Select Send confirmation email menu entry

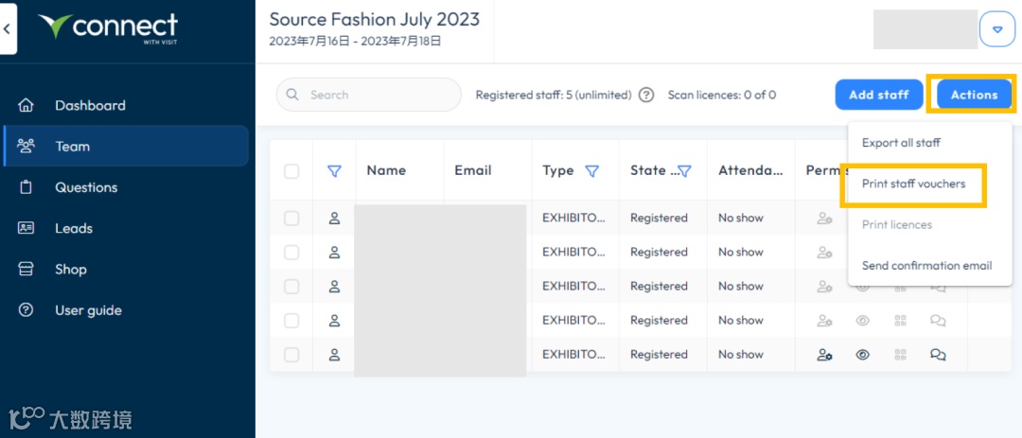tap(926, 266)
